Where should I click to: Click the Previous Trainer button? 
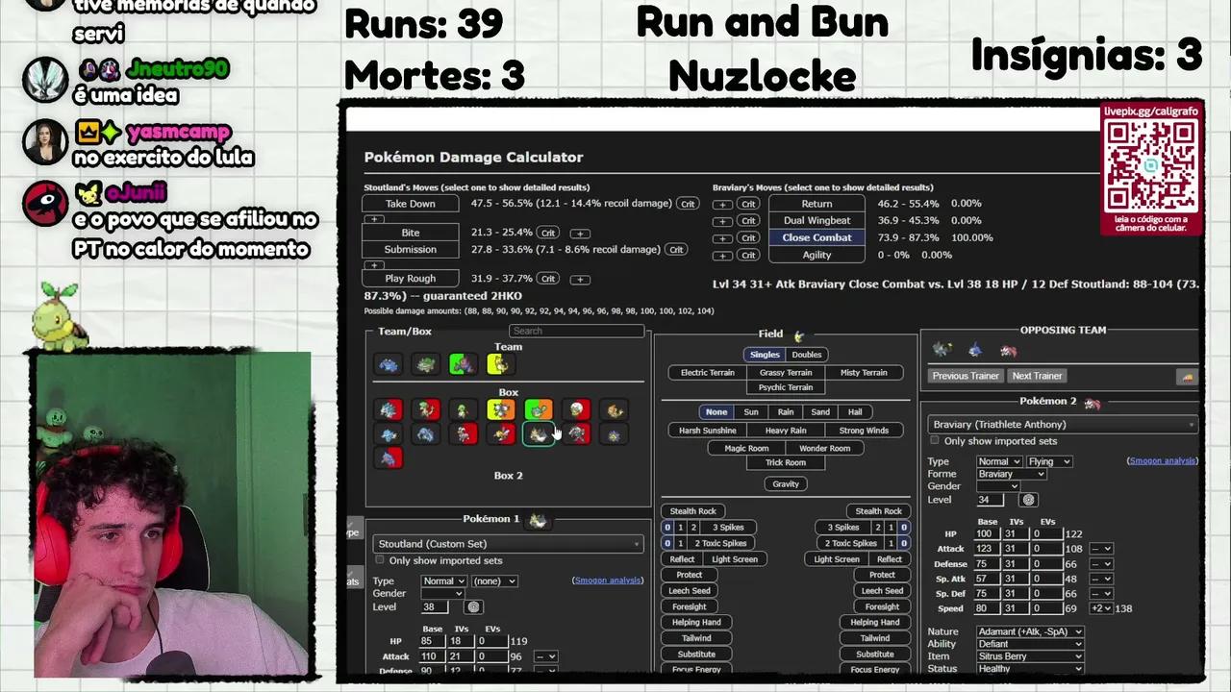(966, 376)
